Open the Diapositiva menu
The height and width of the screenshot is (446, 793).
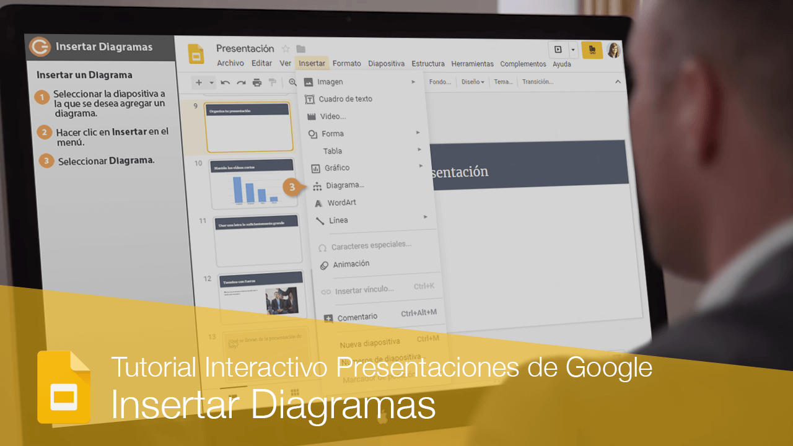tap(386, 63)
